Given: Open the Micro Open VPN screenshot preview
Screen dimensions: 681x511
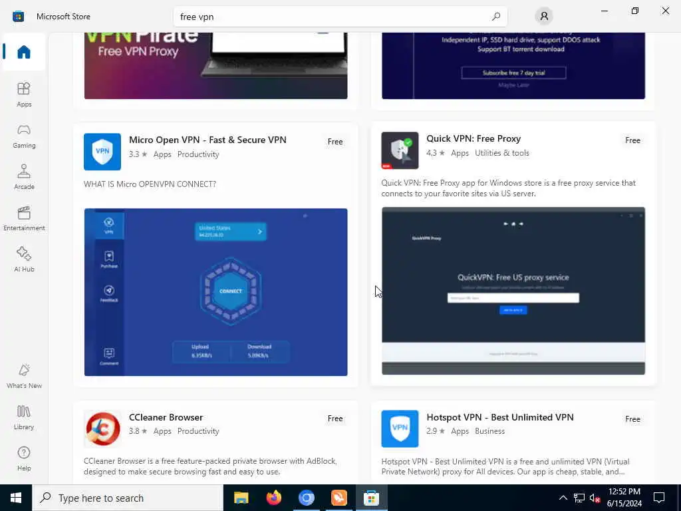Looking at the screenshot, I should [x=216, y=292].
